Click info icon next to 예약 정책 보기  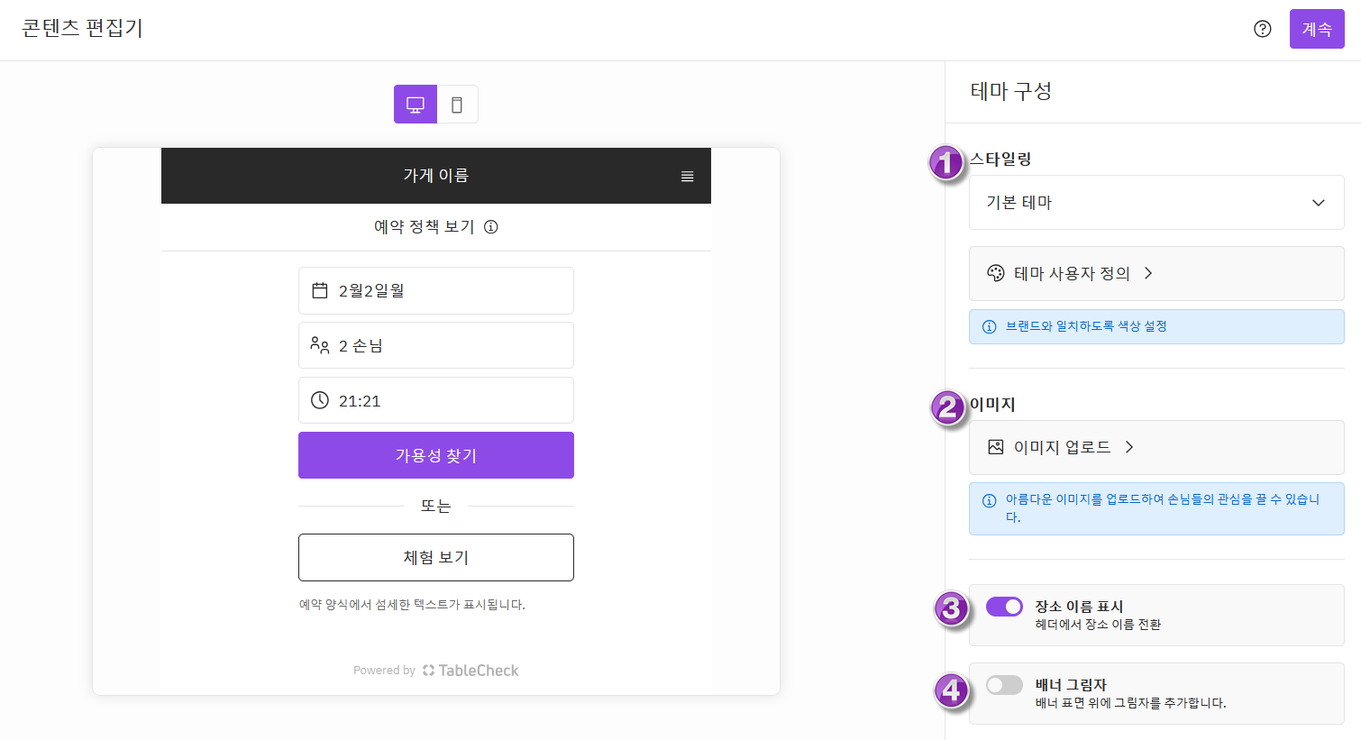[491, 227]
